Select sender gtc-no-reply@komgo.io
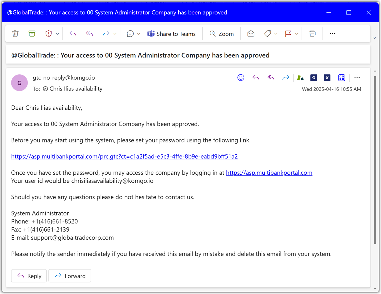This screenshot has width=381, height=294. click(x=64, y=78)
